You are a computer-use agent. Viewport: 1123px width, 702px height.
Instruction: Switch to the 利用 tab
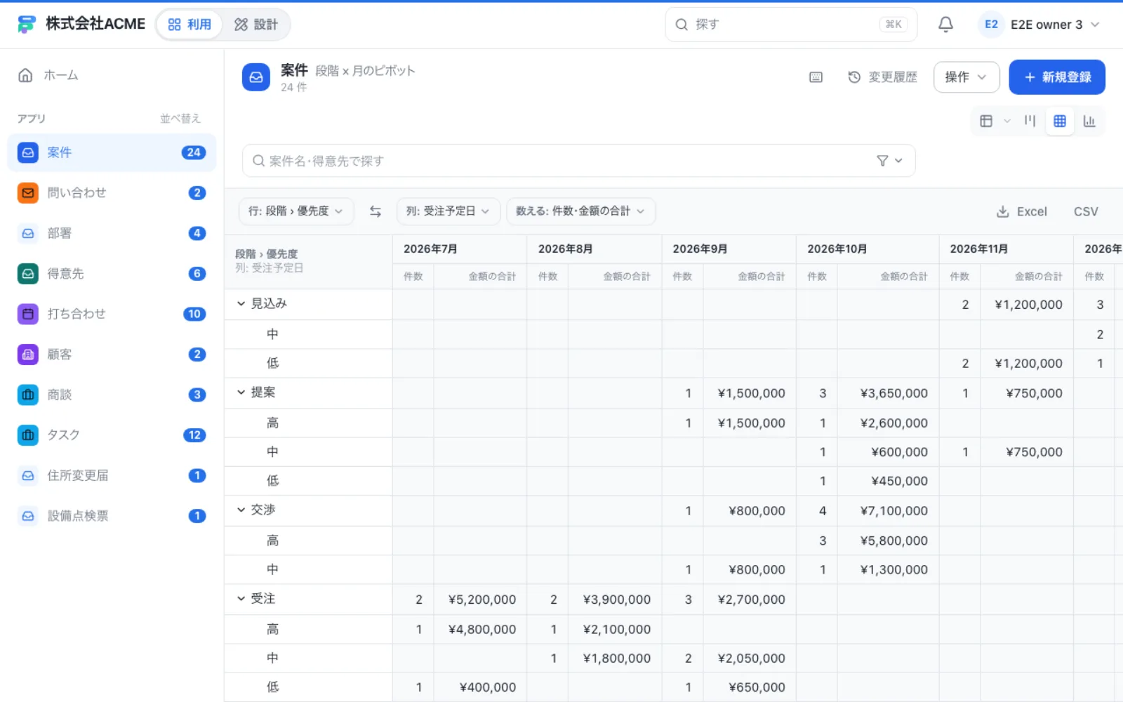[190, 25]
